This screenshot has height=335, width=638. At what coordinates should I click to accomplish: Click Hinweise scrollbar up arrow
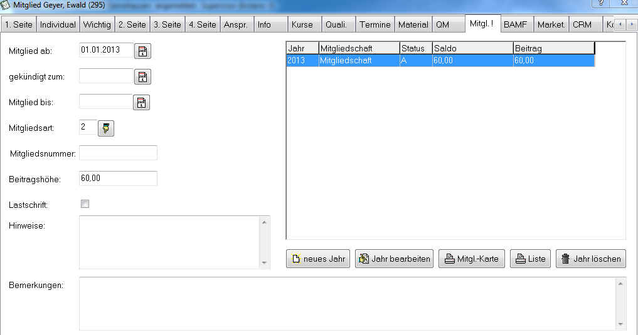[x=265, y=222]
